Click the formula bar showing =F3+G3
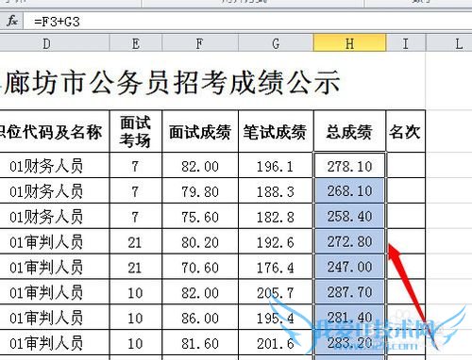The width and height of the screenshot is (472, 360). [x=247, y=22]
